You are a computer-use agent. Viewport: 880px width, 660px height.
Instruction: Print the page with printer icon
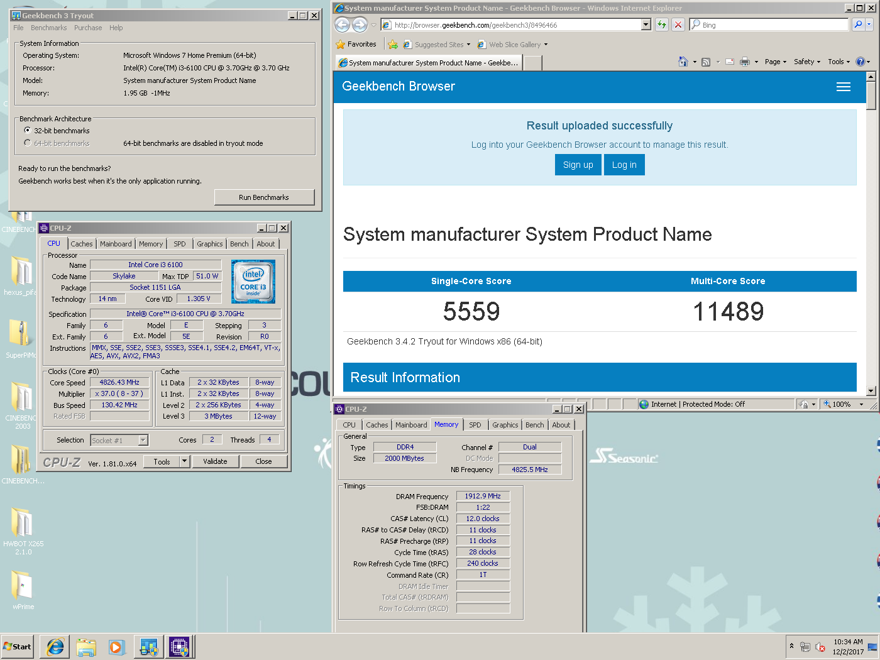(x=745, y=62)
